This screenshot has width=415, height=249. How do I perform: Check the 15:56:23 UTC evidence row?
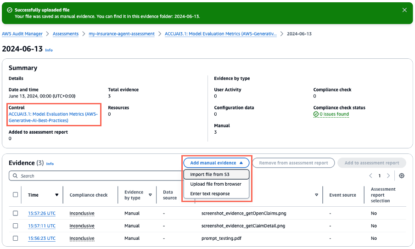(x=15, y=238)
